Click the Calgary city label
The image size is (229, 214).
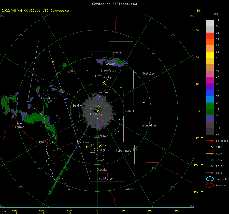99,150
